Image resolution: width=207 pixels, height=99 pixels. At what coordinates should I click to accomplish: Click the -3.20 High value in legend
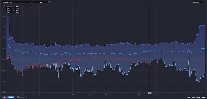(17, 9)
